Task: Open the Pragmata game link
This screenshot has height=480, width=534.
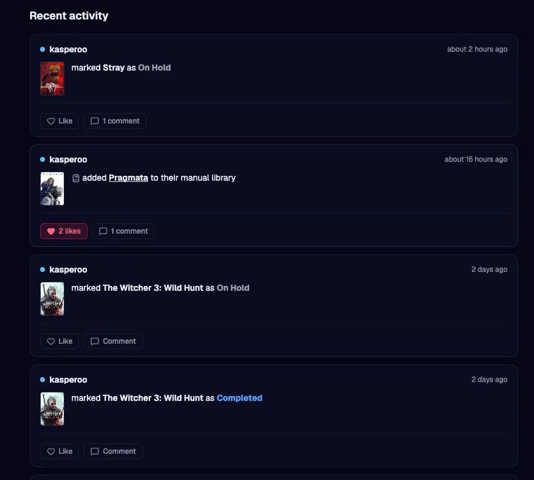Action: tap(128, 178)
